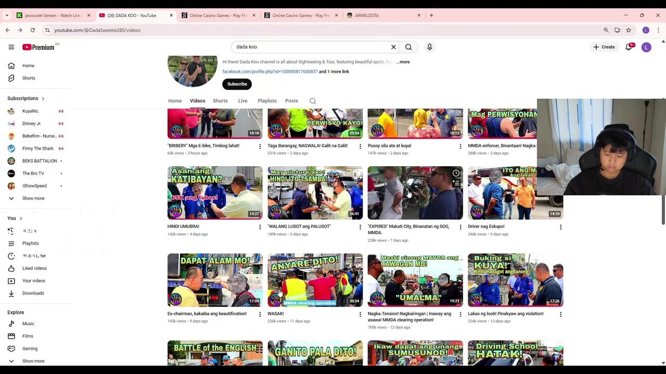This screenshot has height=374, width=666.
Task: Expand channel description with ...more
Action: (x=403, y=62)
